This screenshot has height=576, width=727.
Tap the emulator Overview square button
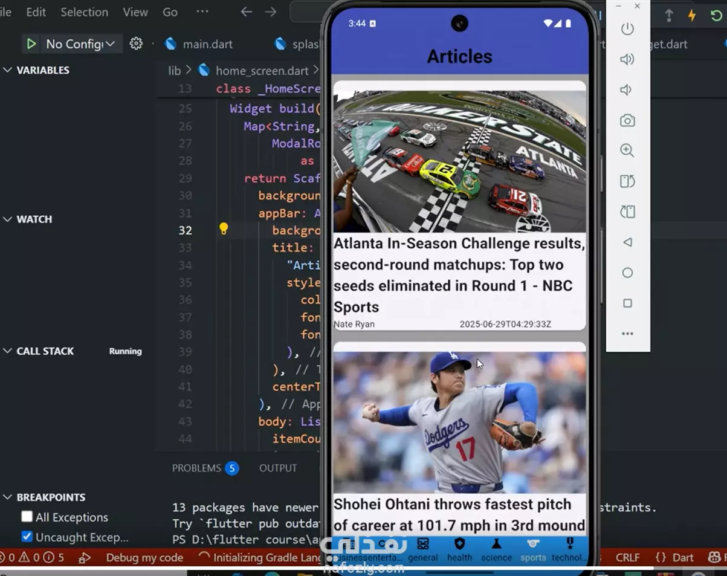pos(627,303)
